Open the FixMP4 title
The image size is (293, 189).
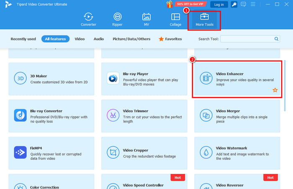(x=36, y=148)
